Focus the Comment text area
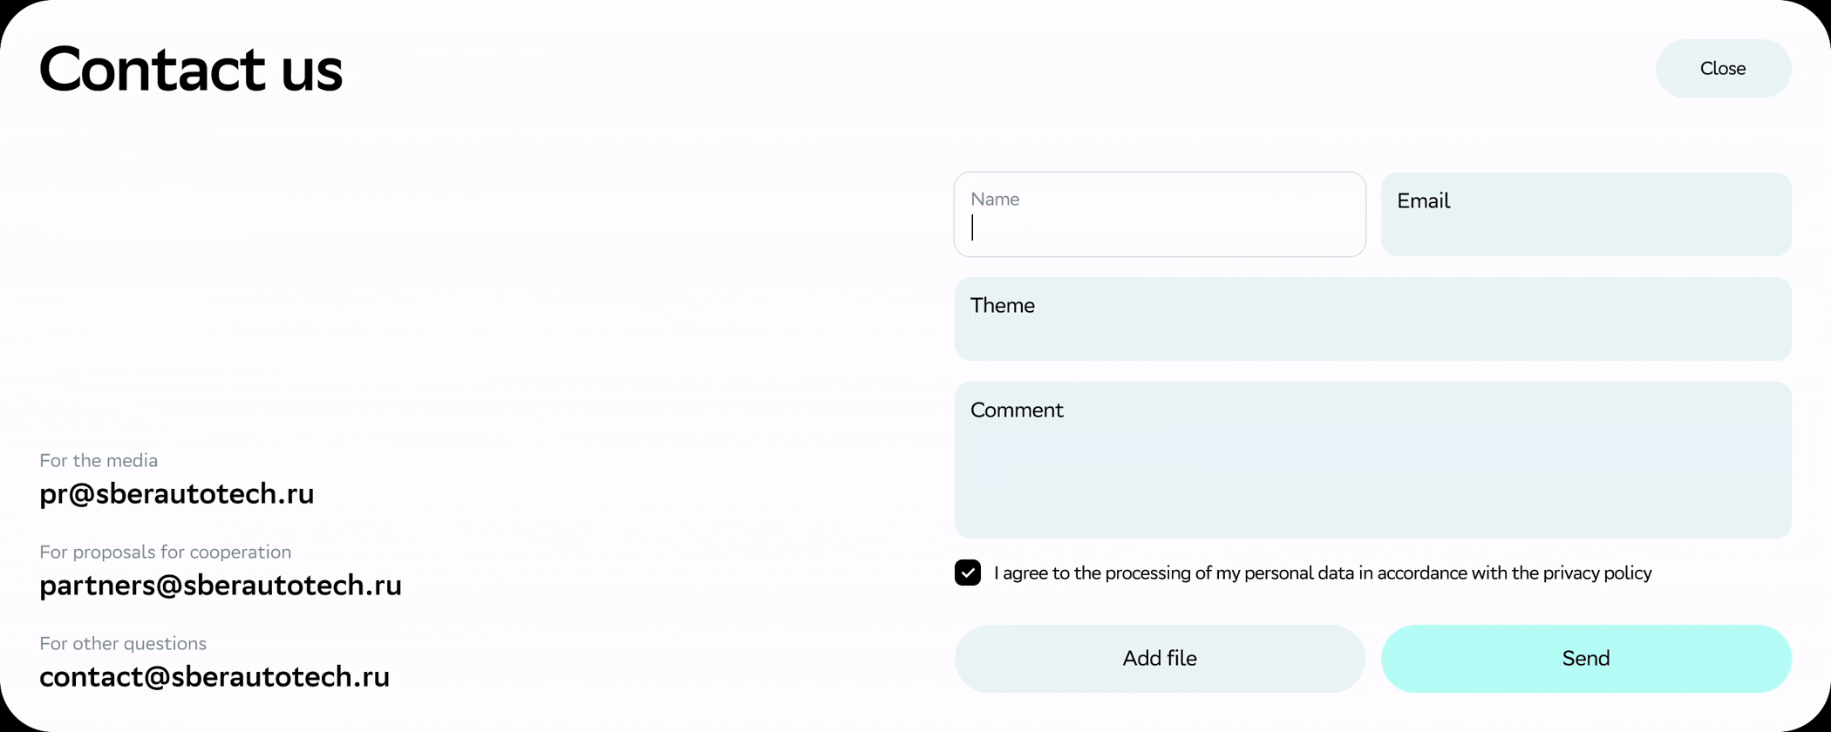Image resolution: width=1831 pixels, height=732 pixels. (x=1372, y=471)
